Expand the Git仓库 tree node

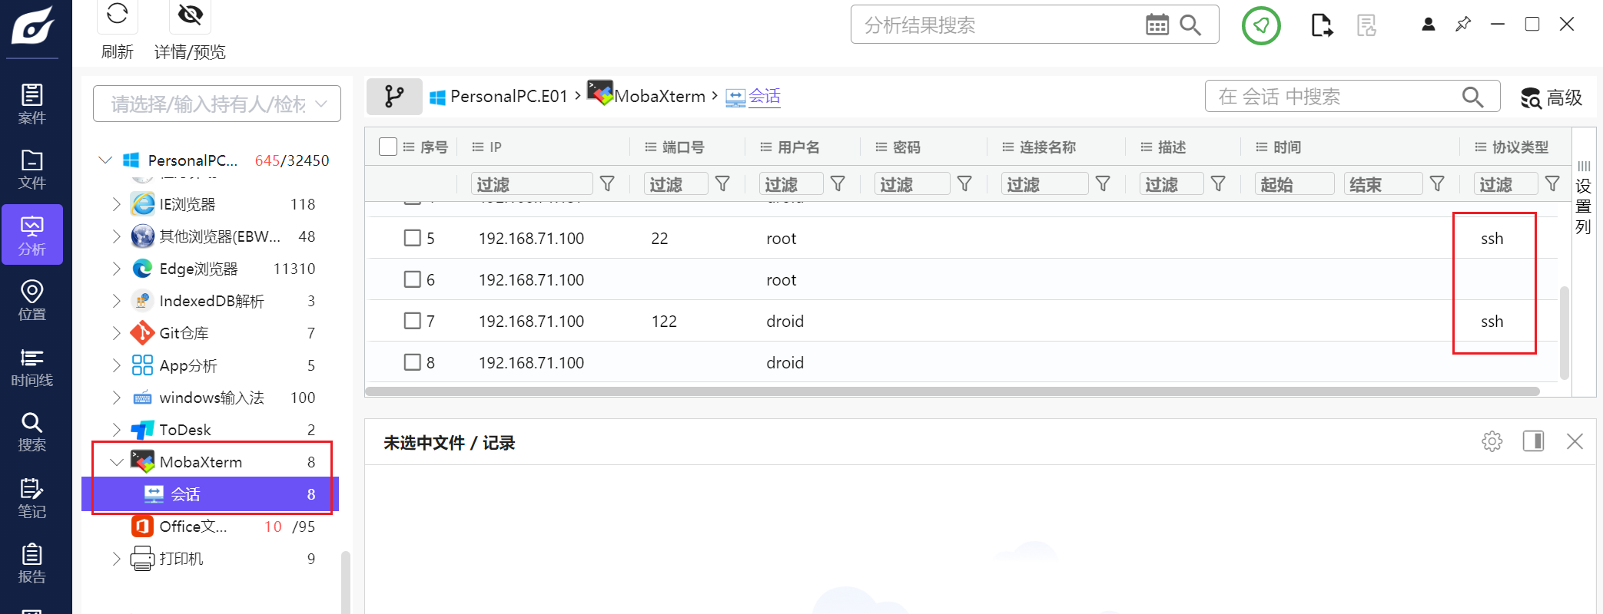[116, 333]
